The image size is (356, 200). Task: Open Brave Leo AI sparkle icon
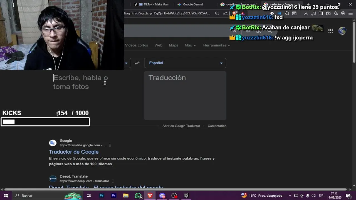pyautogui.click(x=336, y=13)
